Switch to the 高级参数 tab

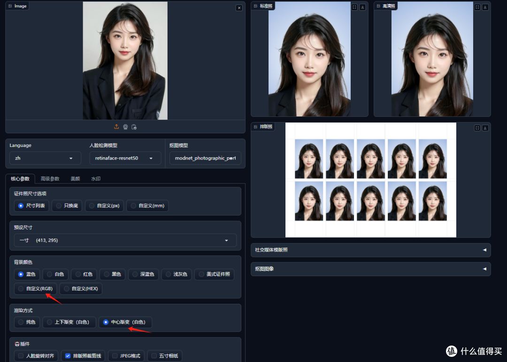(x=50, y=178)
